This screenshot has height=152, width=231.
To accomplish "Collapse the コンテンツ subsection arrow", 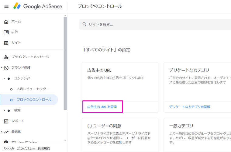I will pyautogui.click(x=4, y=78).
